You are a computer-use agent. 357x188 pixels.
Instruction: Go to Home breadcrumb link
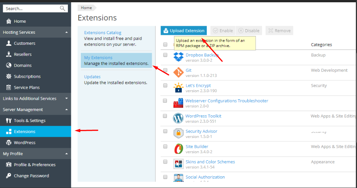[86, 8]
